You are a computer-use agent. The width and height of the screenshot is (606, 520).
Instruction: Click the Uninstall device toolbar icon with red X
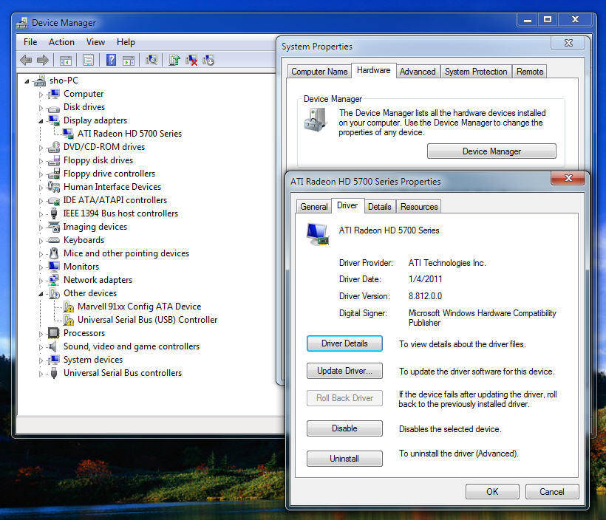pyautogui.click(x=191, y=61)
